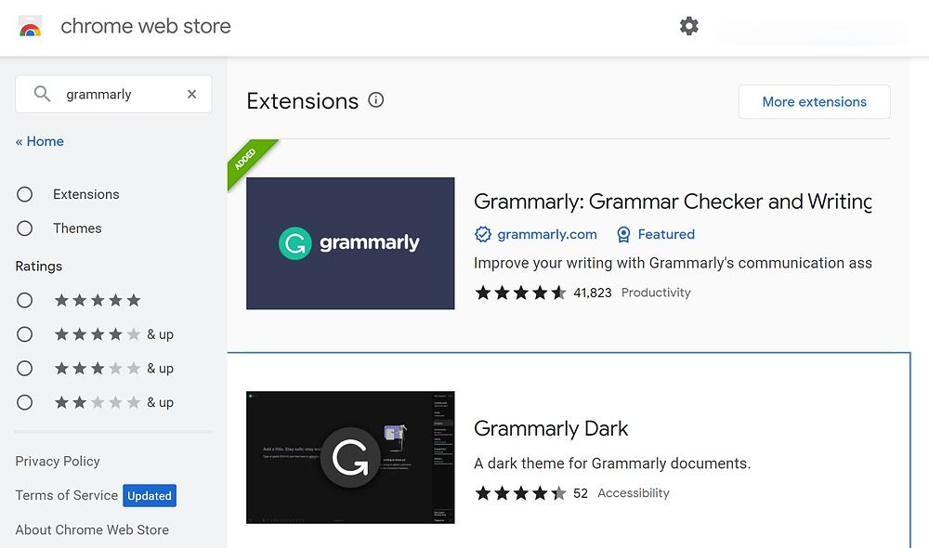Enable the 4 stars and up filter
This screenshot has height=548, width=929.
tap(26, 333)
